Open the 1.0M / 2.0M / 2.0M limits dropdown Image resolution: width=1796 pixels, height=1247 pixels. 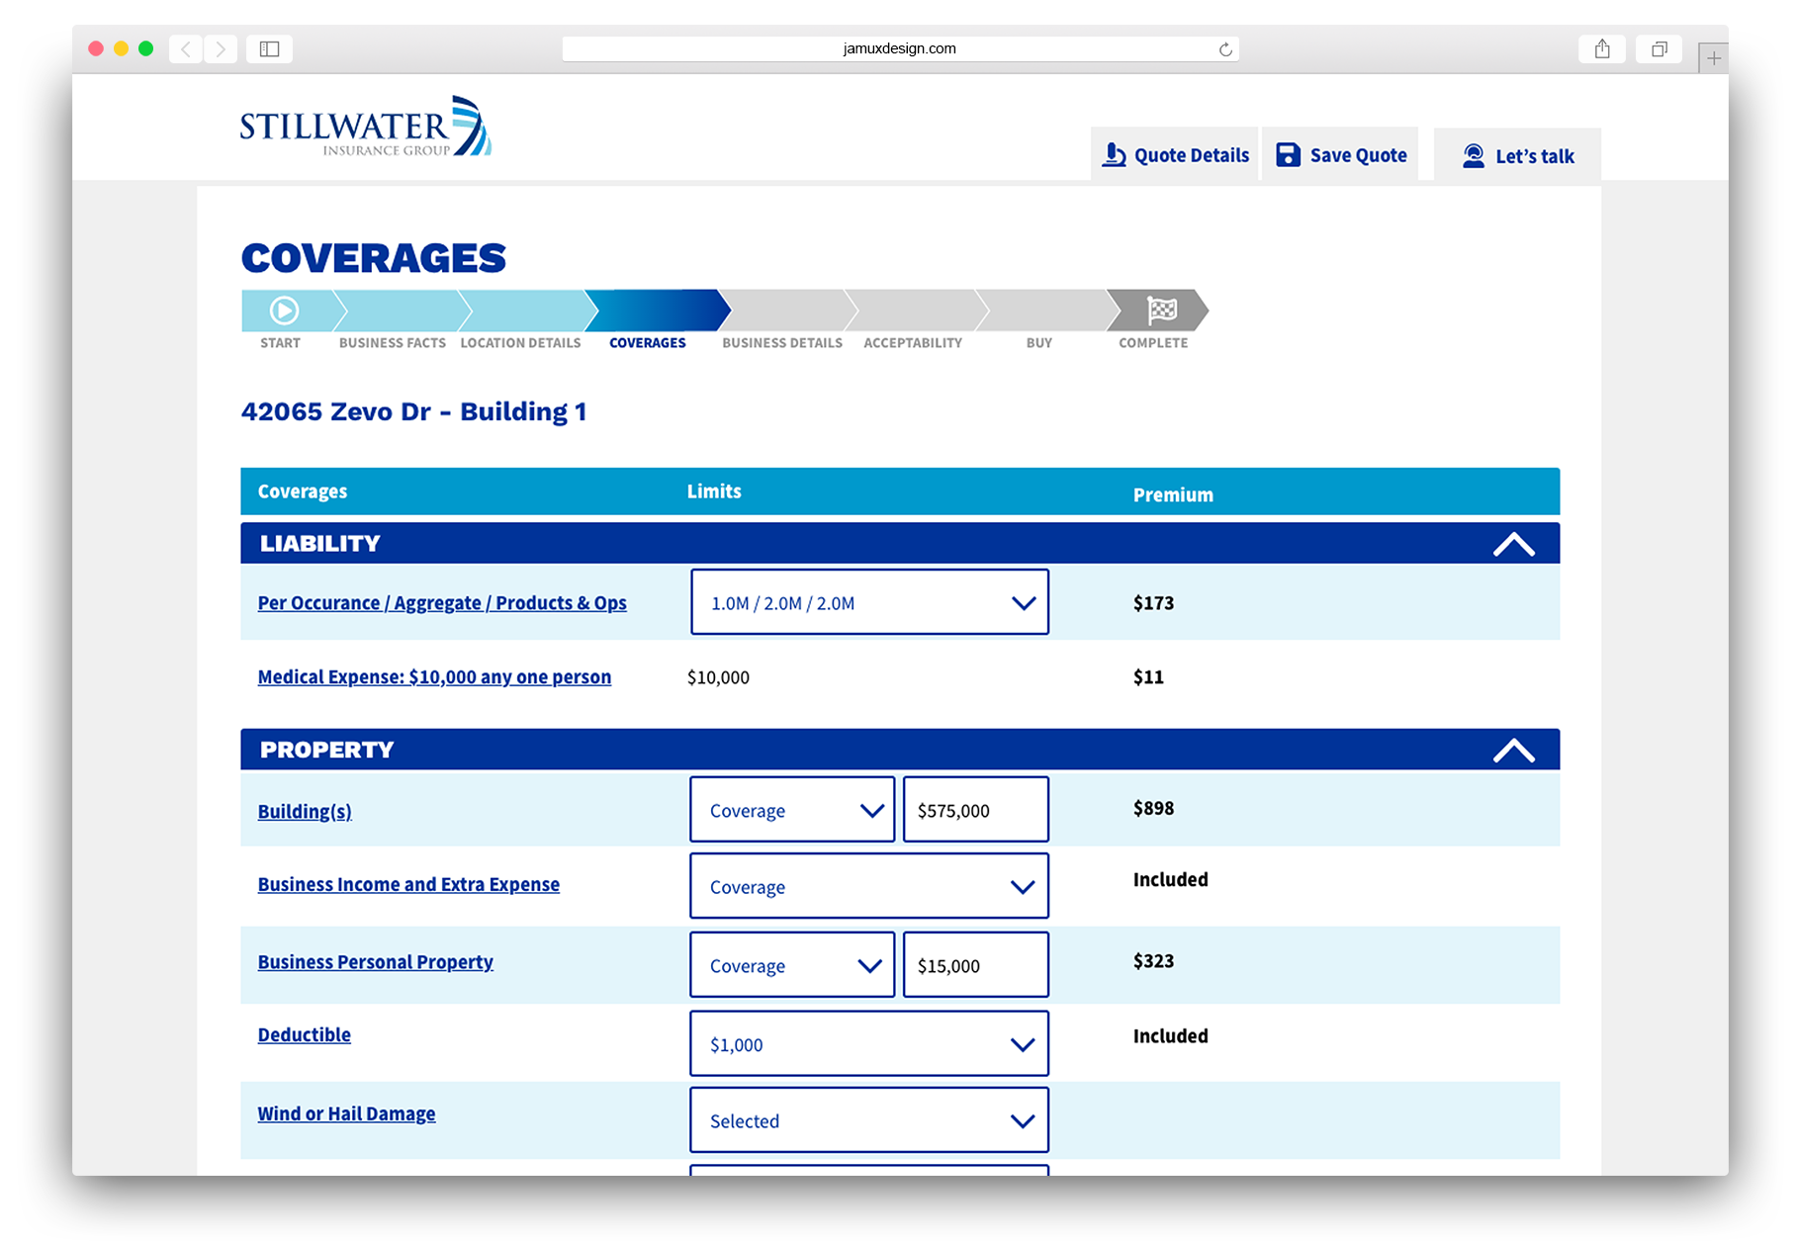click(869, 602)
